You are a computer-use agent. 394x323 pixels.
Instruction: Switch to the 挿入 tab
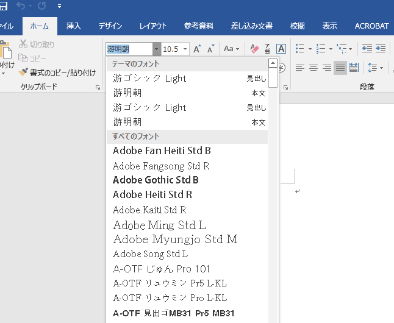tap(73, 26)
